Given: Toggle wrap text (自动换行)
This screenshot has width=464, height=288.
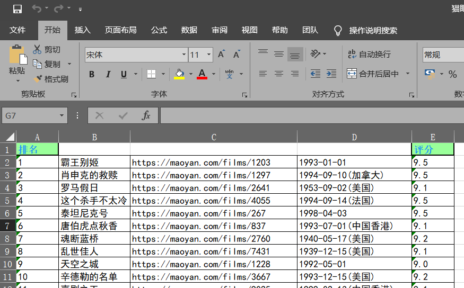Looking at the screenshot, I should 369,54.
